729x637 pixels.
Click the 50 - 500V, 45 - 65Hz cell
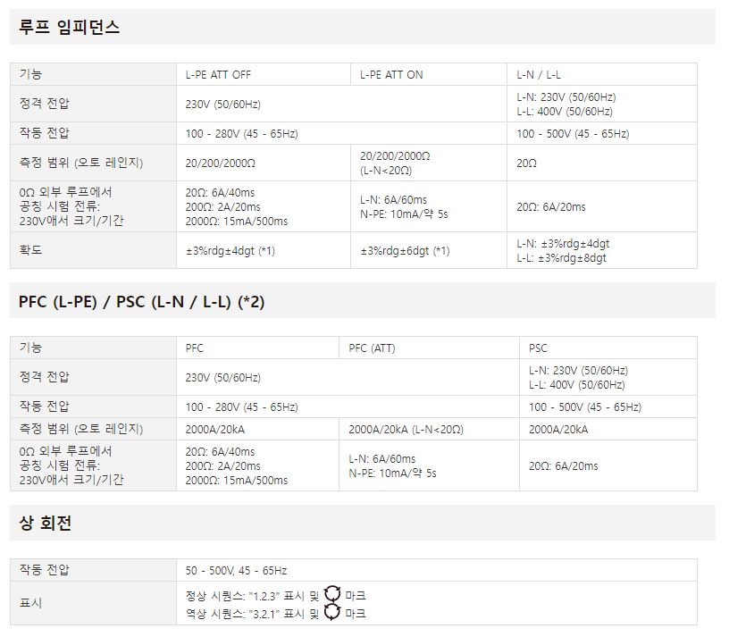(236, 571)
